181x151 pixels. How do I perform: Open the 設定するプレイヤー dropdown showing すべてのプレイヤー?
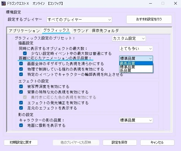(x=79, y=20)
